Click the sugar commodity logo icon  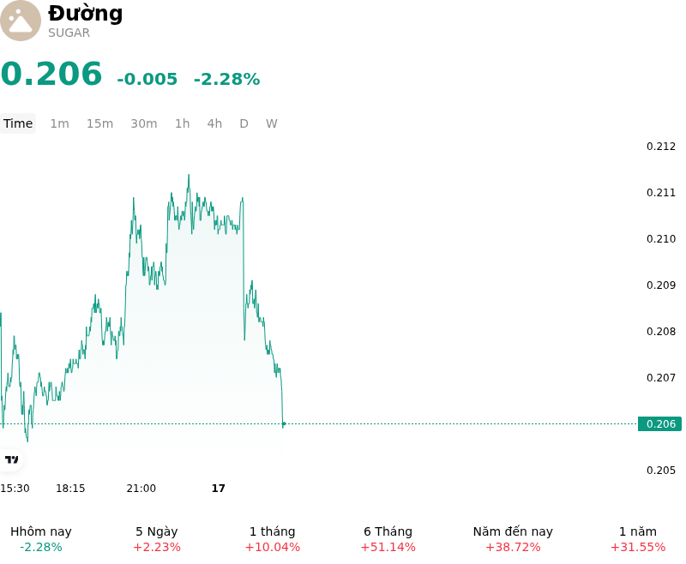click(20, 21)
